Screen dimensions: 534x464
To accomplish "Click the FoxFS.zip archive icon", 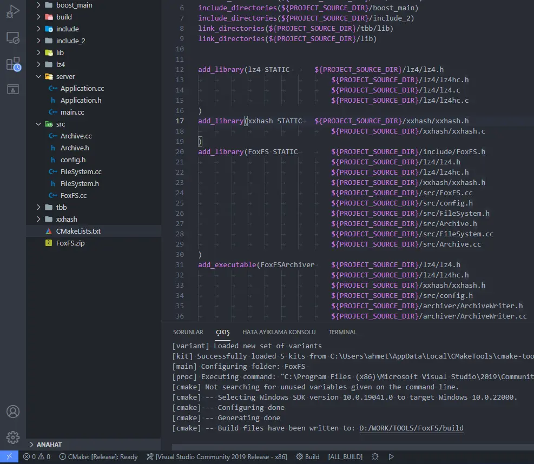I will click(x=49, y=243).
